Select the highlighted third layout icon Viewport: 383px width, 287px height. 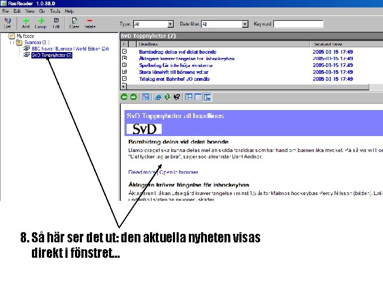(207, 97)
